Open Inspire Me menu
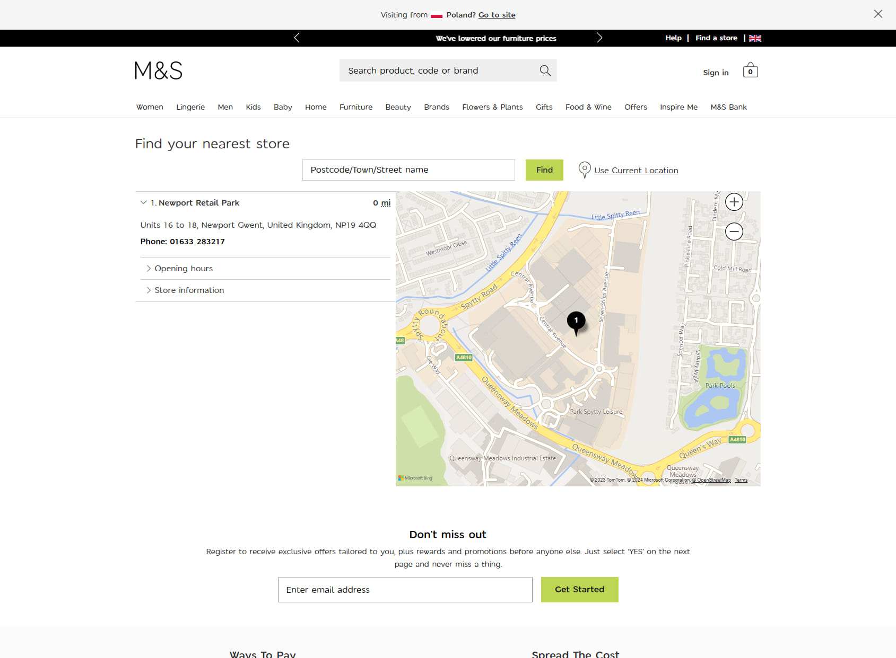This screenshot has height=658, width=896. point(679,107)
